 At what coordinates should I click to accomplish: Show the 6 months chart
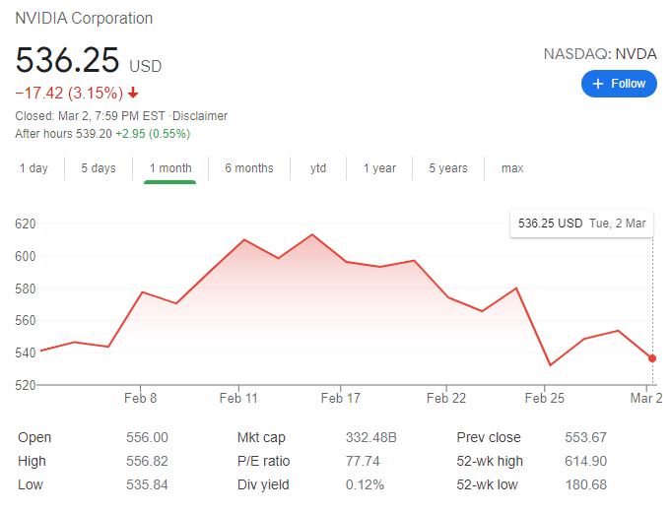249,168
